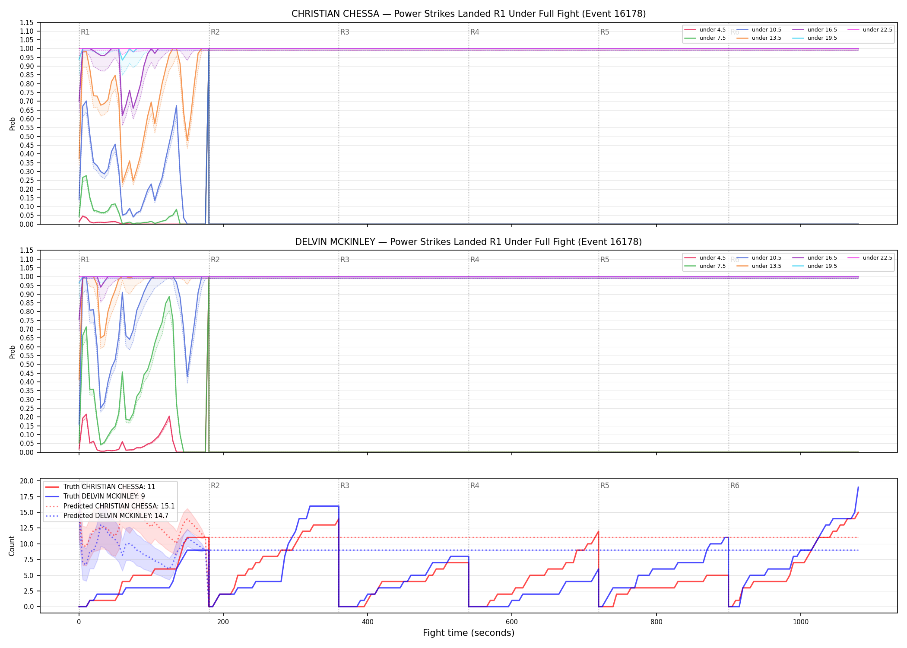Image resolution: width=907 pixels, height=648 pixels.
Task: Pick 'under 10.5' in the Chessa chart legend
Action: 759,30
